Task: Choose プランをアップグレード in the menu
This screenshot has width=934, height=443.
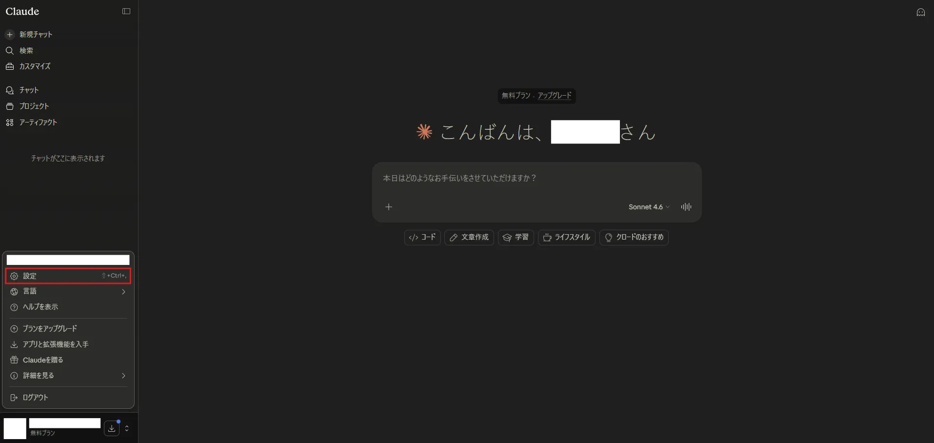Action: pos(68,329)
